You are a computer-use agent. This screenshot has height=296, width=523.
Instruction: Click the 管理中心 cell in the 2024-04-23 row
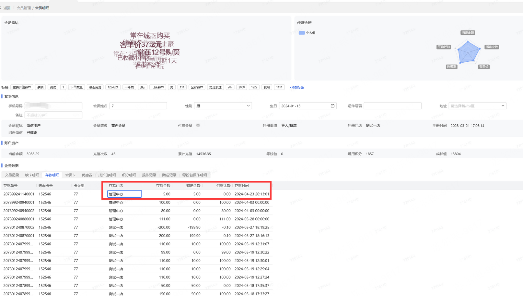(x=124, y=194)
